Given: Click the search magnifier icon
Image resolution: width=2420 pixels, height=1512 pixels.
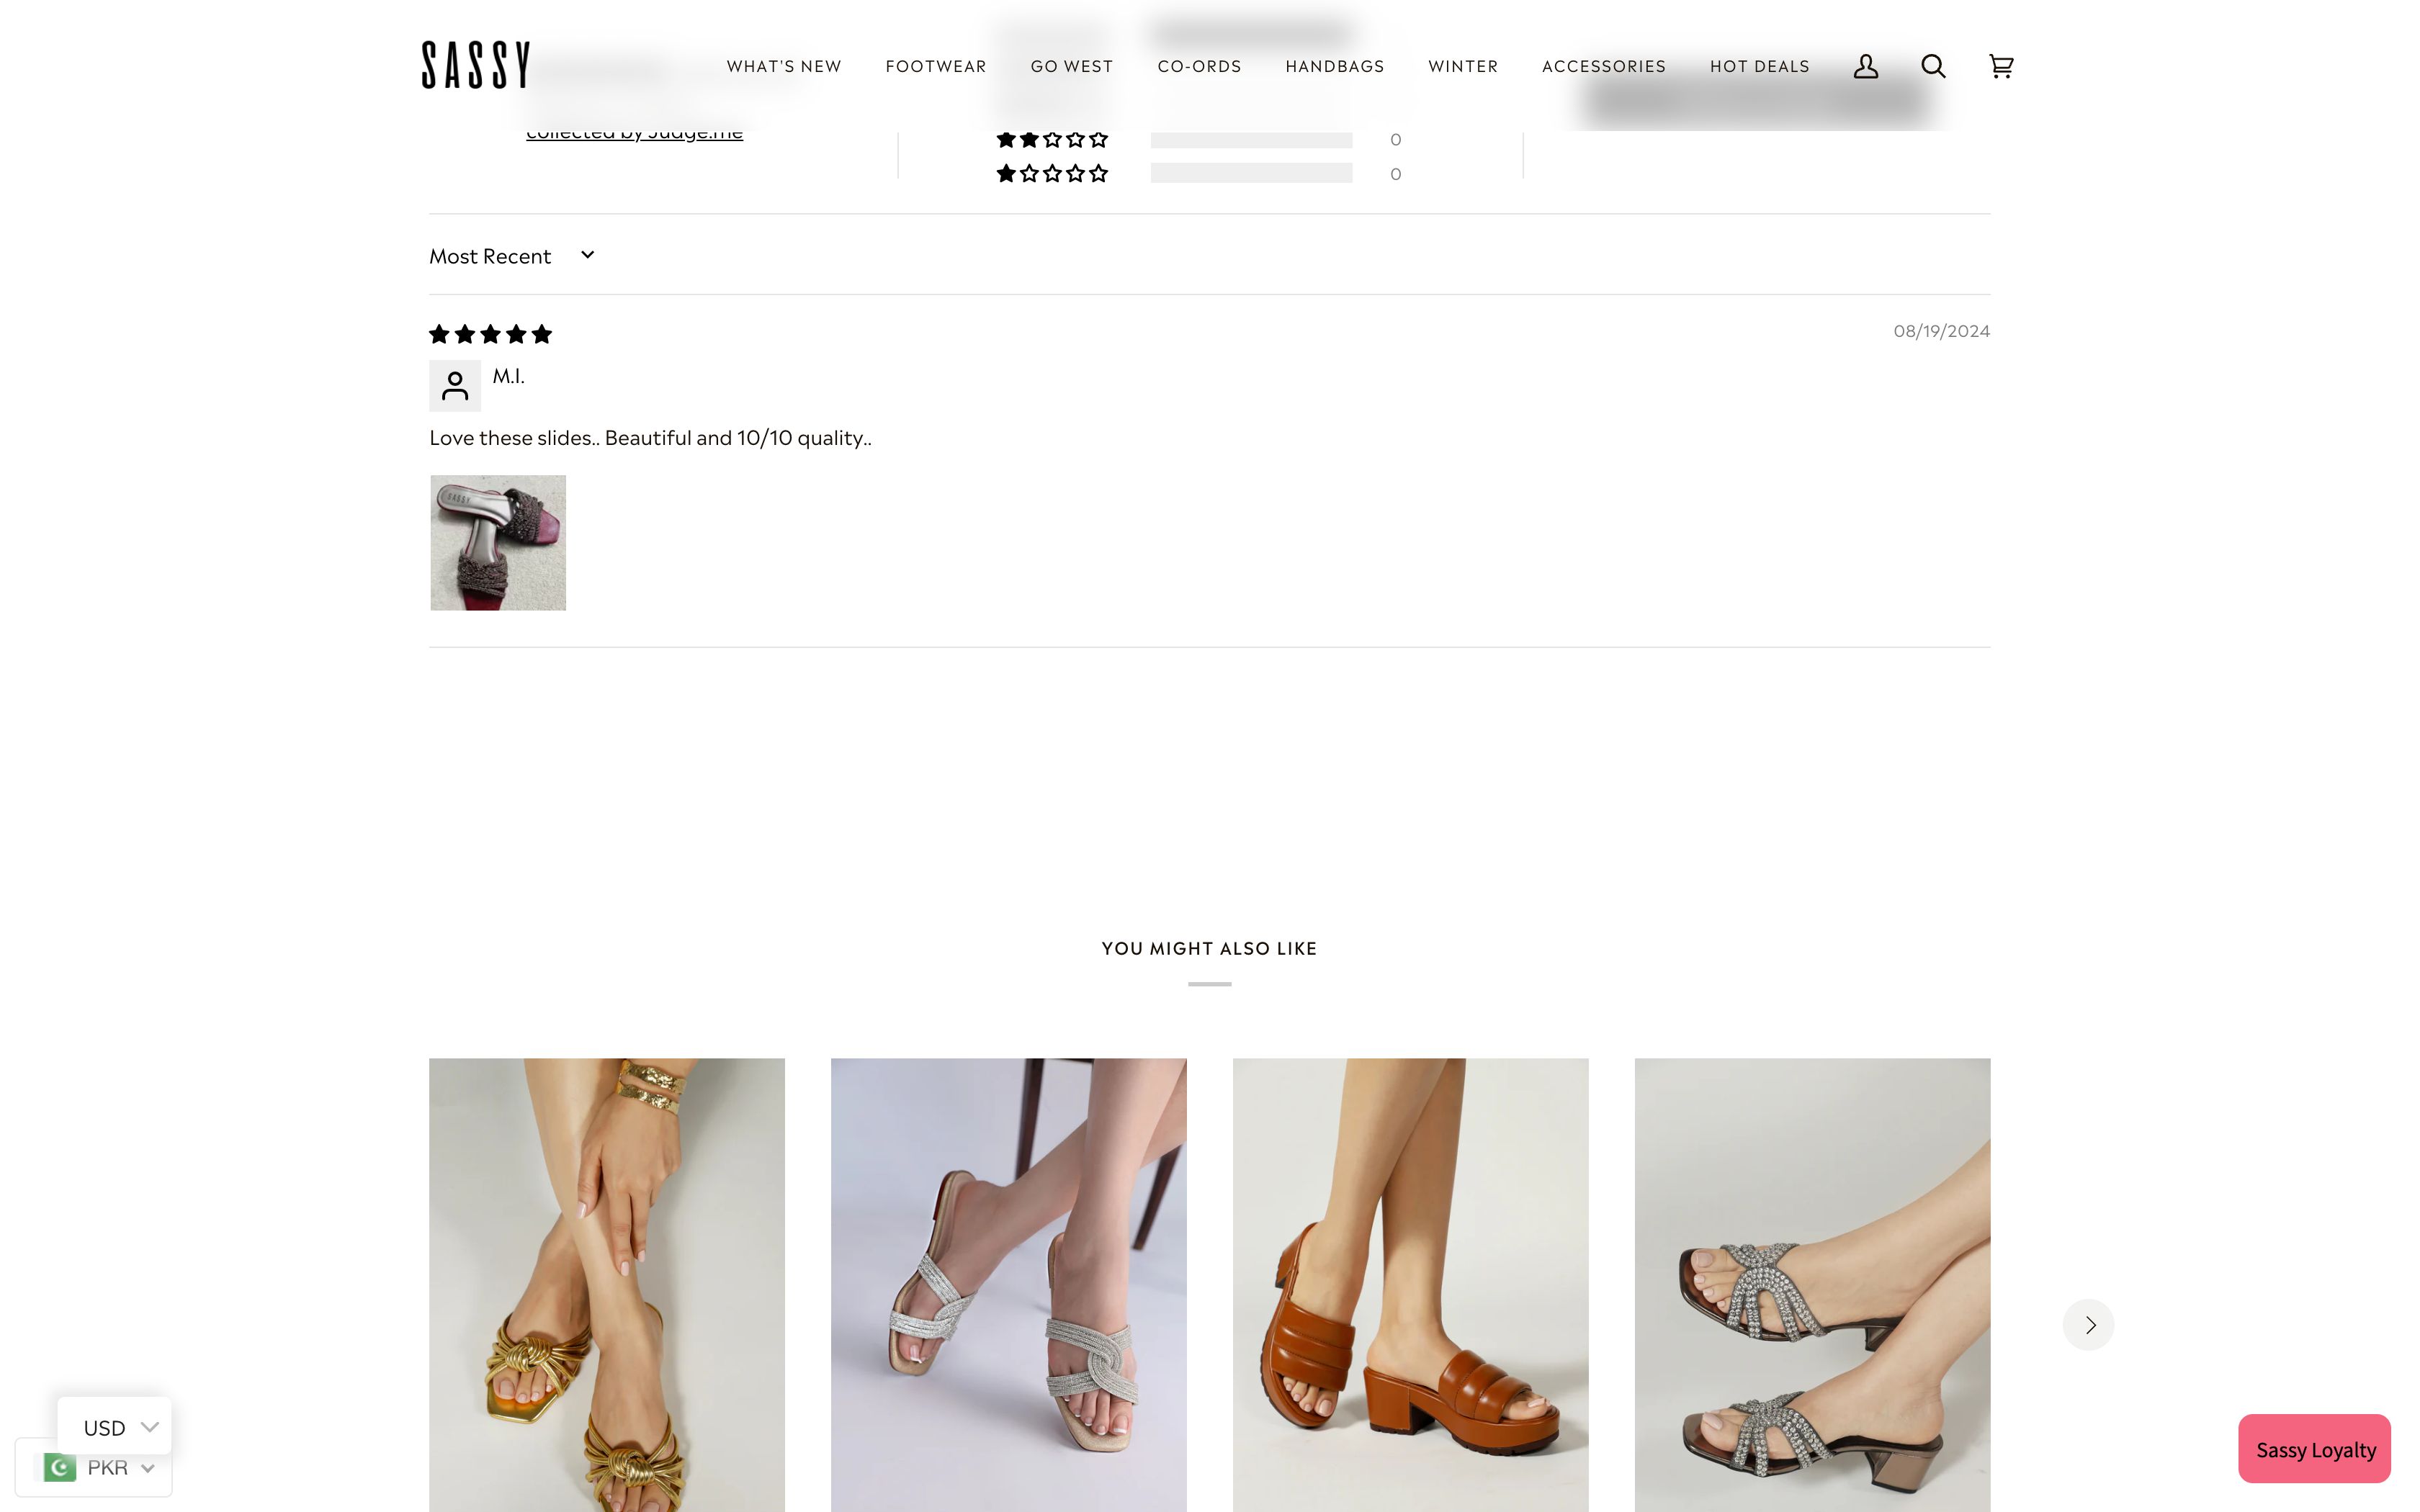Looking at the screenshot, I should click(1932, 66).
